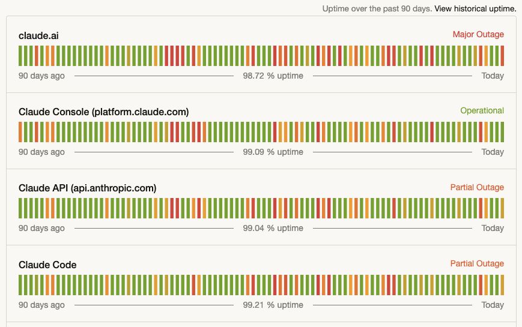Click "90 days ago" label under claude.ai
Screen dimensions: 522x327
click(41, 76)
